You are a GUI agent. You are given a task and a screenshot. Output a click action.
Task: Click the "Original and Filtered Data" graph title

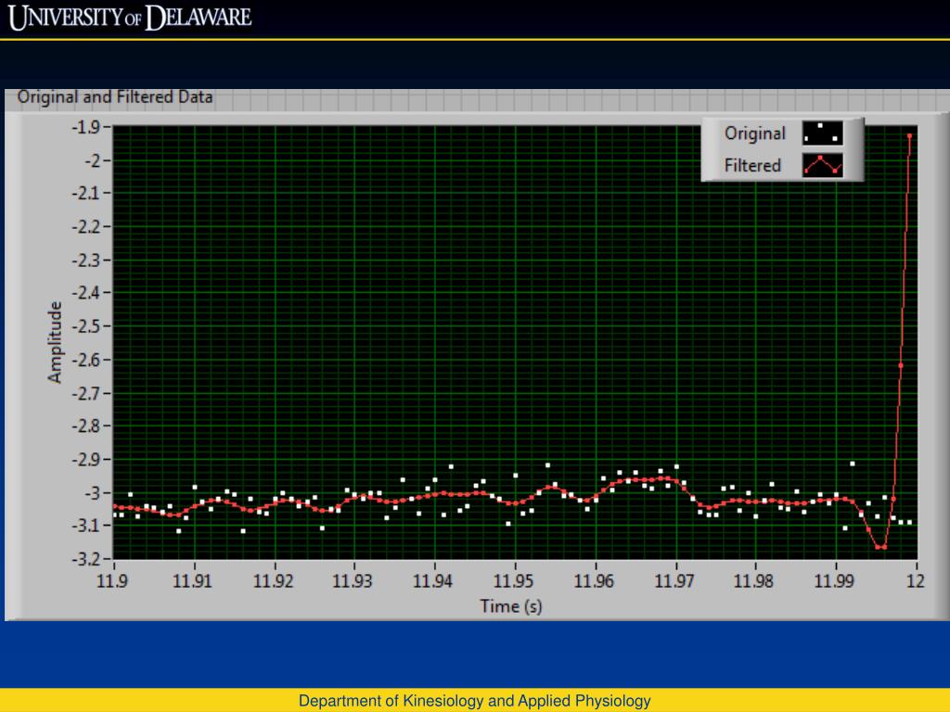(x=115, y=96)
